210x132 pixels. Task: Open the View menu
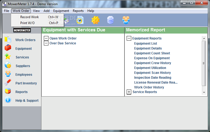pyautogui.click(x=36, y=11)
